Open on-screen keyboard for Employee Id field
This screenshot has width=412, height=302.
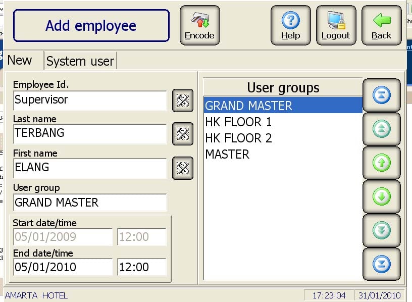click(182, 100)
